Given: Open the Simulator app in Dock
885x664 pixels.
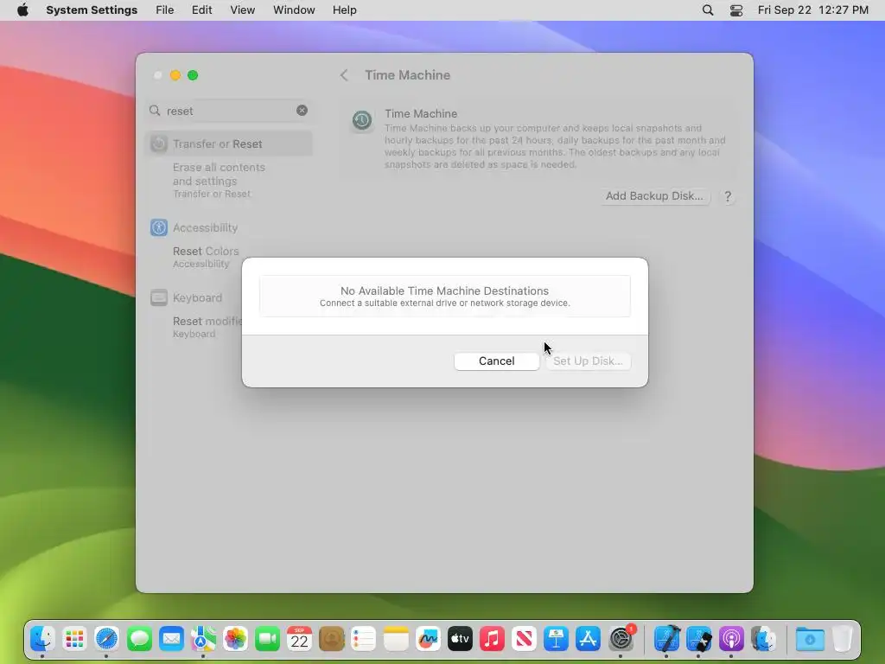Looking at the screenshot, I should 698,639.
